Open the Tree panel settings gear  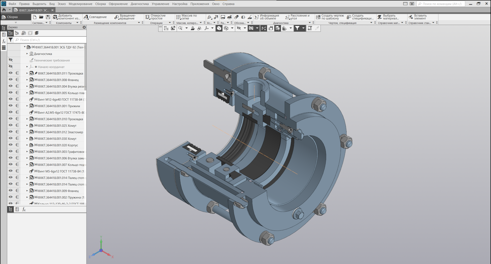(84, 27)
